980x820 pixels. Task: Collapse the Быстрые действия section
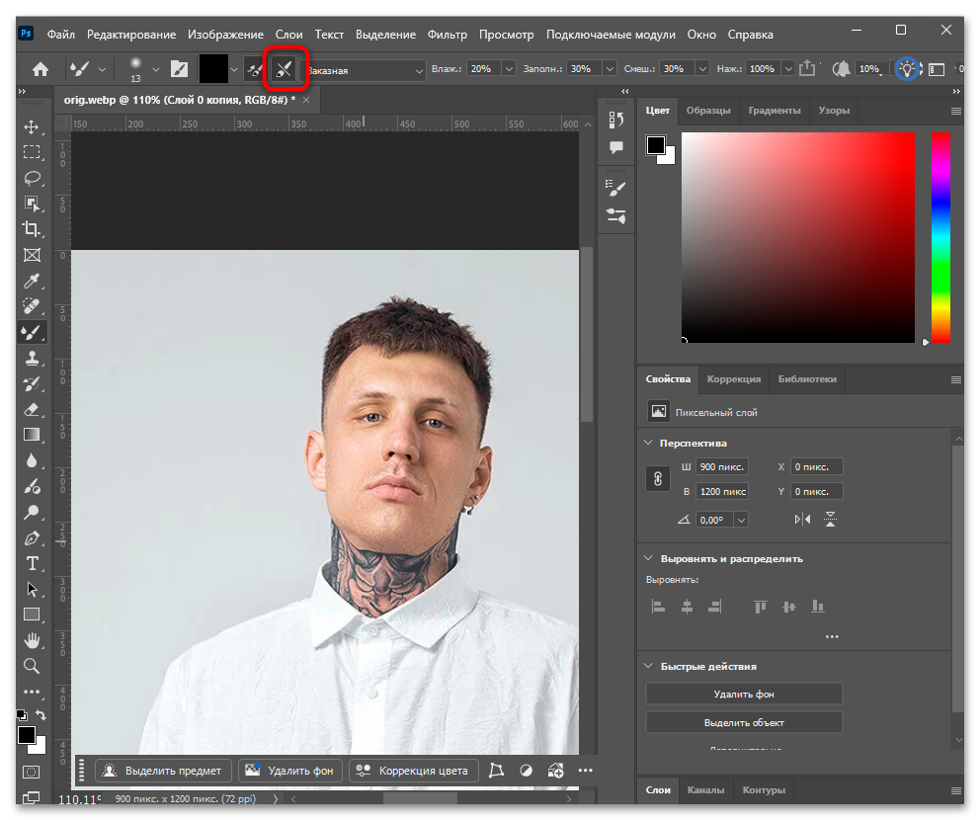point(648,666)
